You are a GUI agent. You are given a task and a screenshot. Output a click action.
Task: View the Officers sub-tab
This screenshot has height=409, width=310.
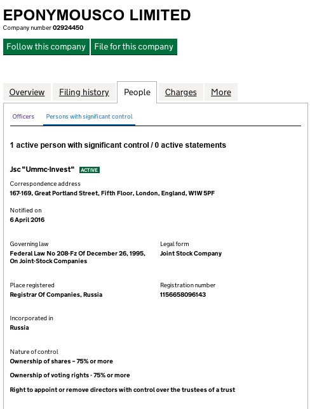coord(24,117)
